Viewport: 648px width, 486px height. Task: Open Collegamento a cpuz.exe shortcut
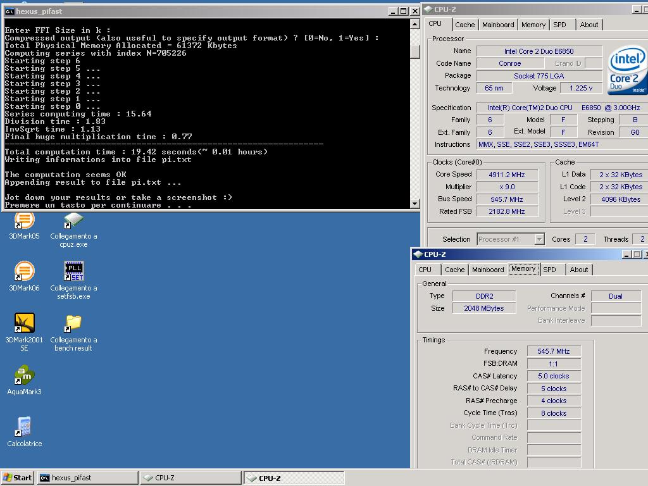(x=73, y=229)
